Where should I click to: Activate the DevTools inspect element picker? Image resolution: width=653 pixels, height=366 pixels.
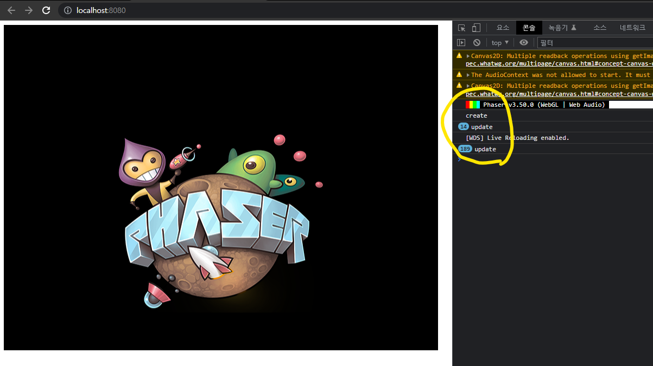click(462, 28)
